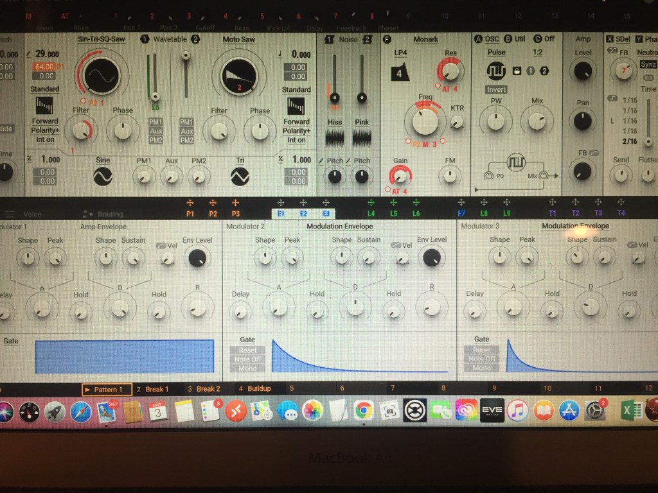Select the Pulse wave icon in insert oscillator
The width and height of the screenshot is (658, 493).
(496, 70)
